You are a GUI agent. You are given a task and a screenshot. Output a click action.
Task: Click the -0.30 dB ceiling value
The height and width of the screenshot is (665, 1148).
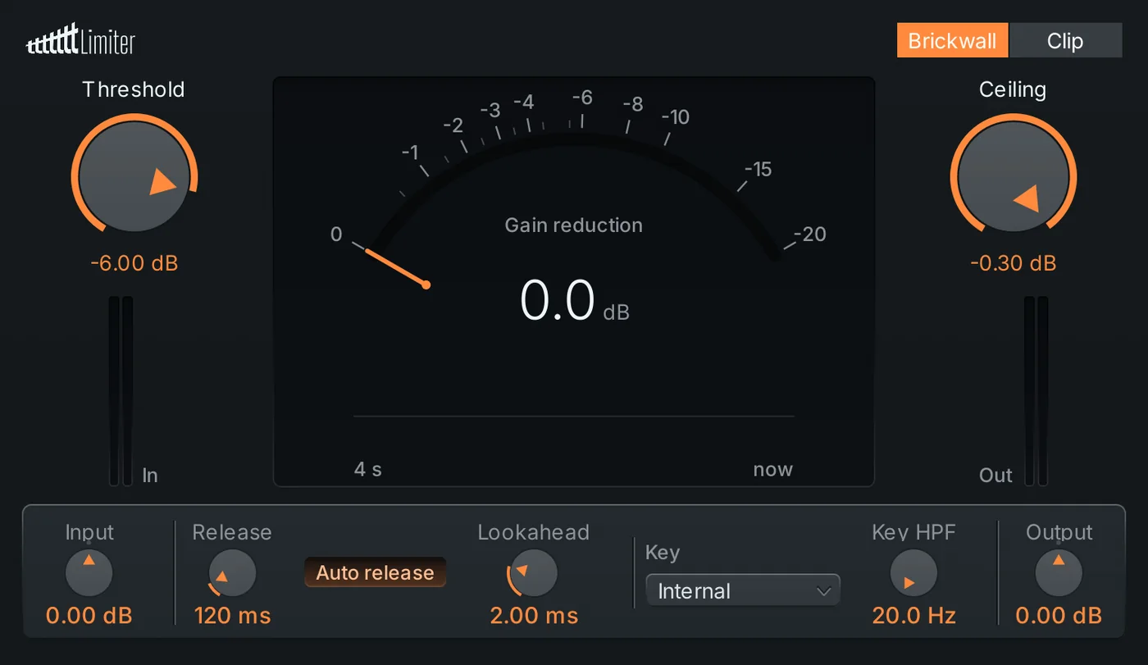point(1014,264)
